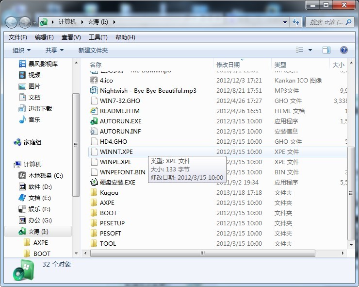Select the Kugou folder icon
The width and height of the screenshot is (359, 287).
tap(94, 193)
